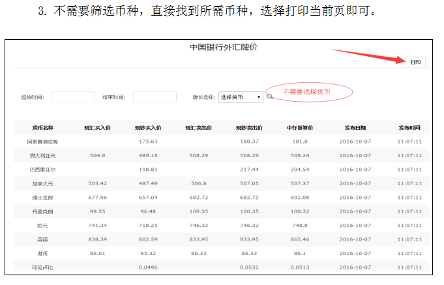Click the 中行折算价 column header
Image resolution: width=444 pixels, height=285 pixels.
coord(300,127)
